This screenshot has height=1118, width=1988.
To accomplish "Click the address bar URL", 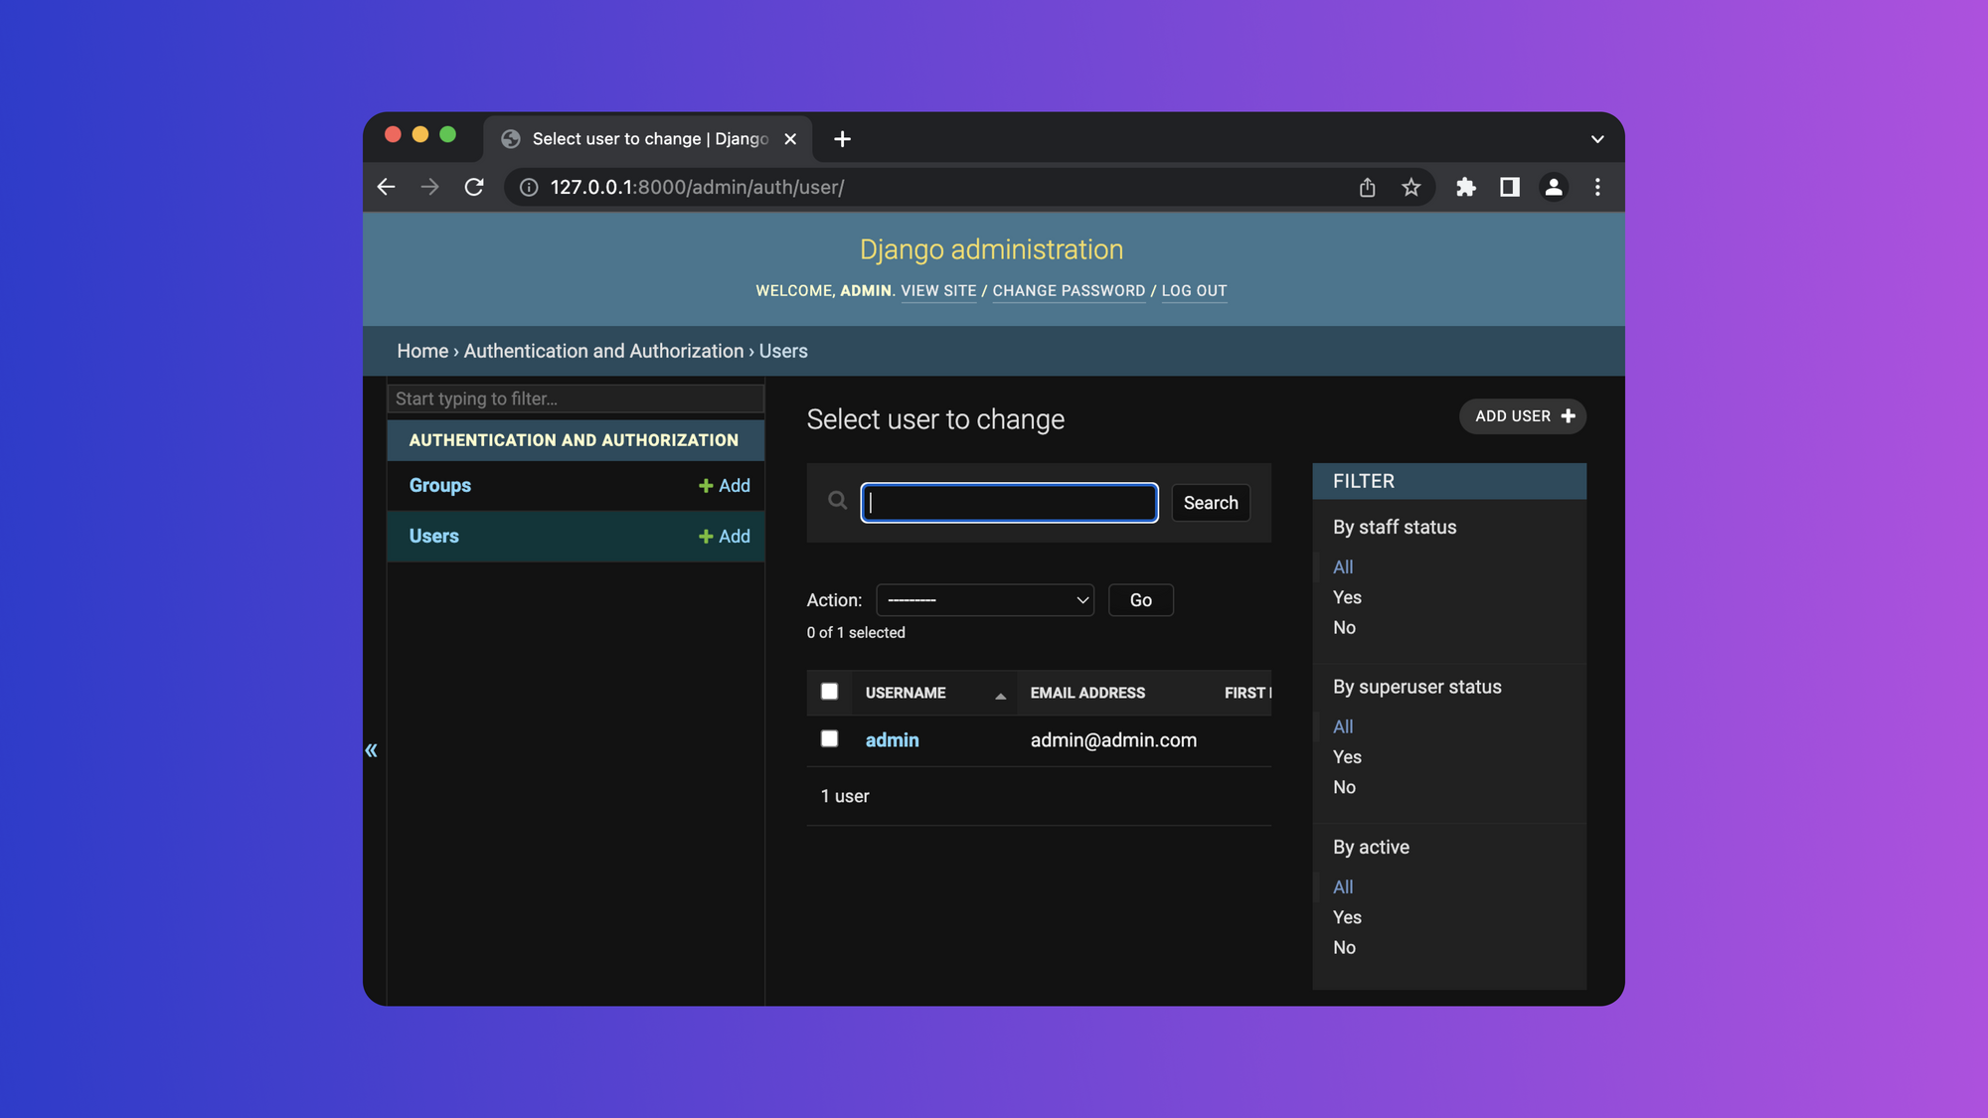I will pyautogui.click(x=697, y=187).
